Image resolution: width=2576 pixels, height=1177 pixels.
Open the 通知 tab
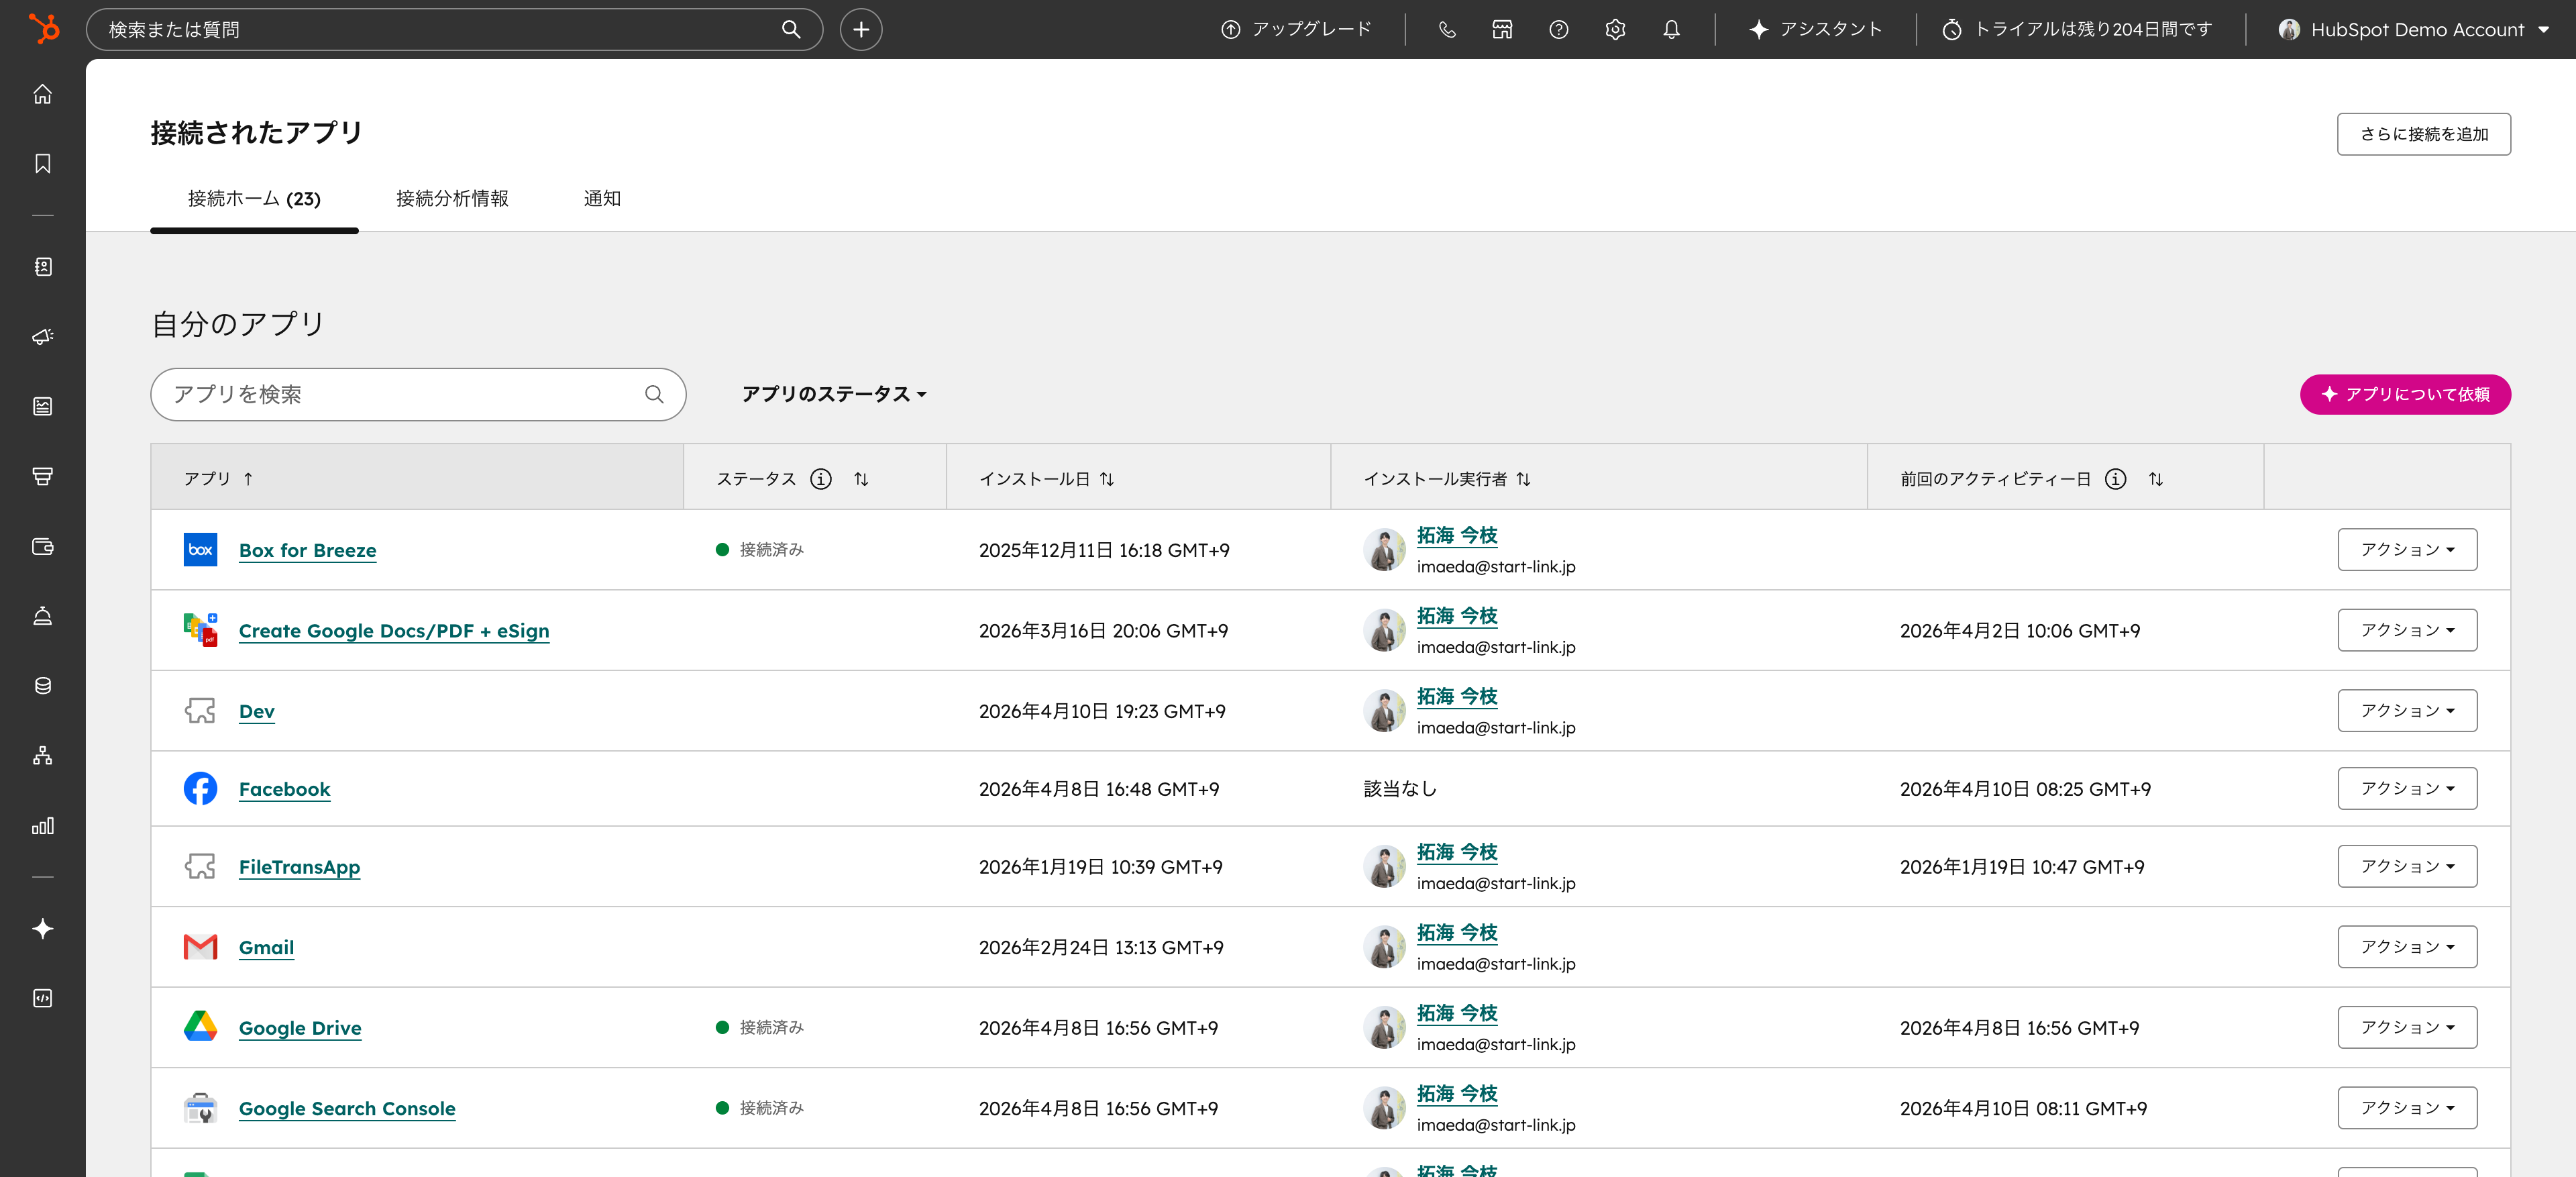coord(602,198)
